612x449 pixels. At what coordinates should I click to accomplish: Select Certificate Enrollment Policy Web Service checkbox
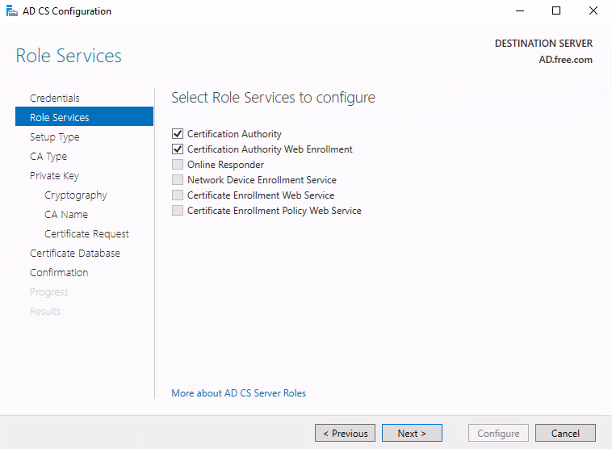pyautogui.click(x=178, y=211)
